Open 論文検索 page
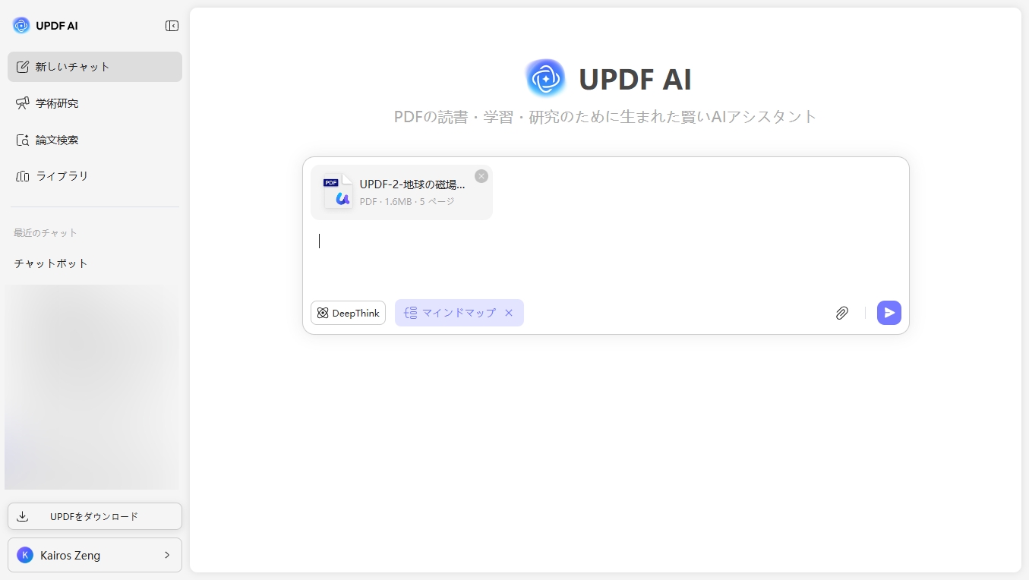The width and height of the screenshot is (1029, 580). pyautogui.click(x=95, y=140)
